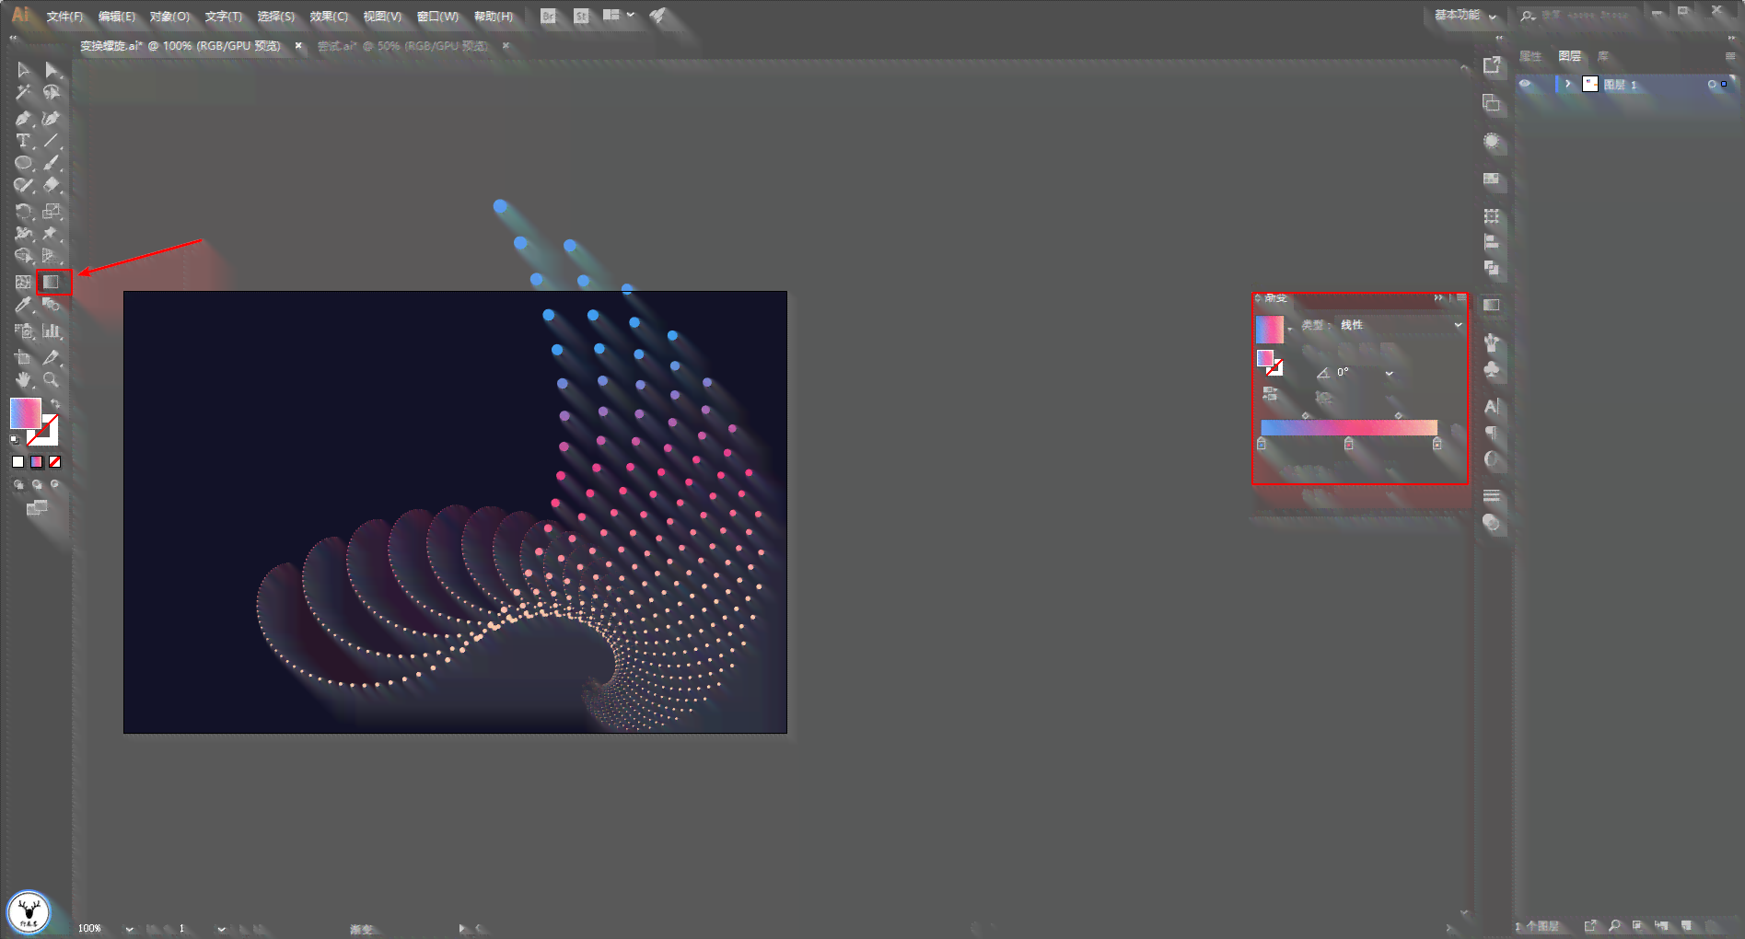
Task: Choose the Shape Builder tool
Action: (x=24, y=256)
